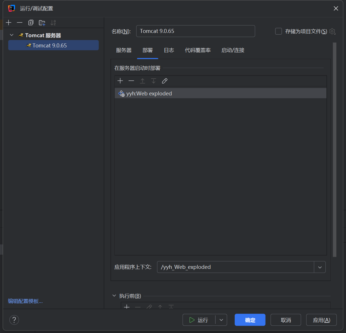Move the deployment artifact up

(143, 81)
